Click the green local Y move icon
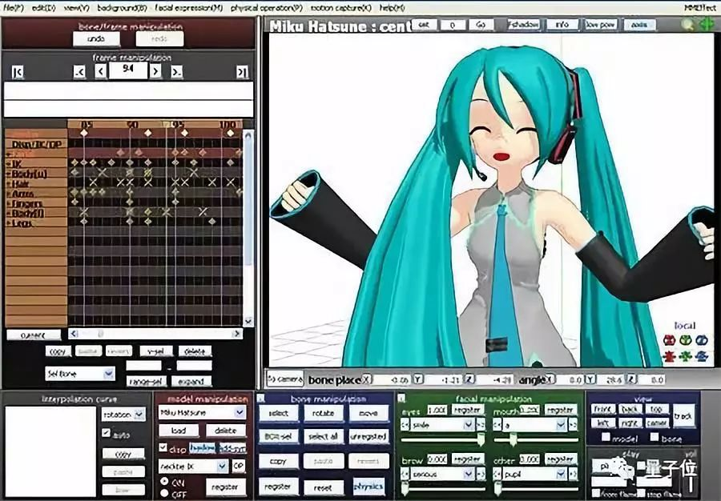 [x=685, y=356]
